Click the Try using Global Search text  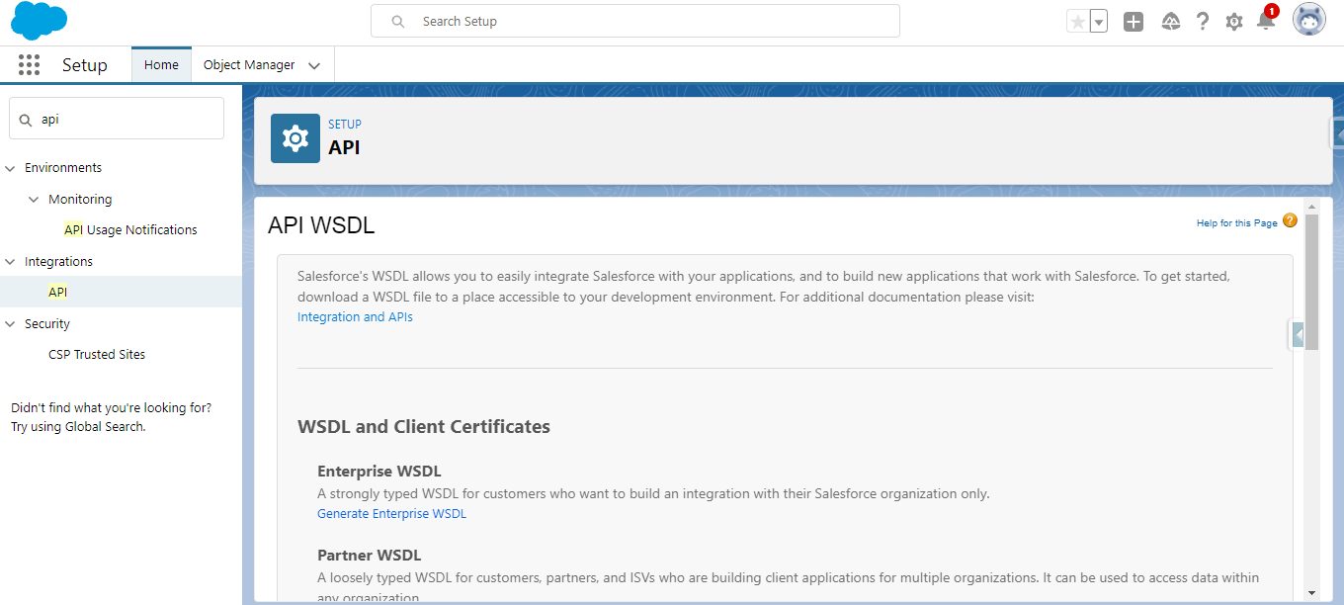(x=78, y=427)
